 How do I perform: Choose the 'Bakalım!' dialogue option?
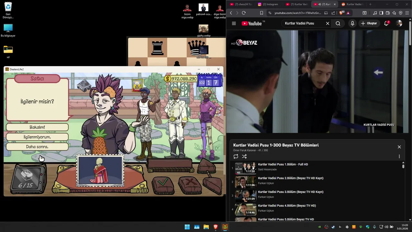pos(37,127)
